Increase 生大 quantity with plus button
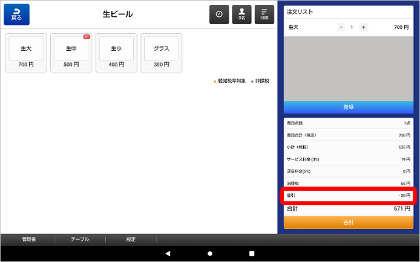 pos(363,27)
